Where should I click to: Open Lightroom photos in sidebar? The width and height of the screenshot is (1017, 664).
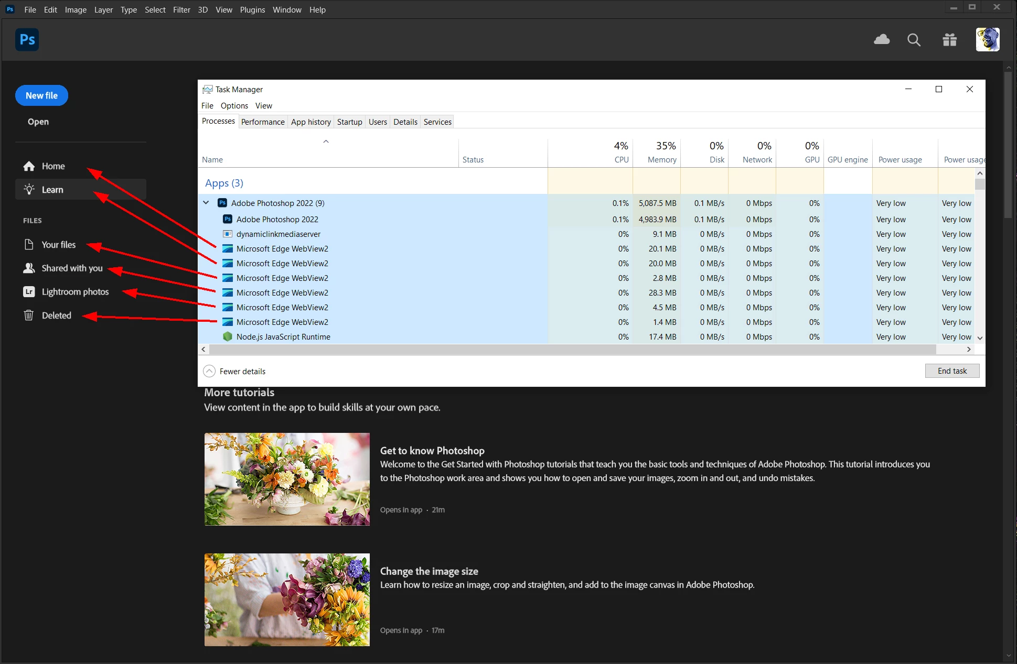pyautogui.click(x=75, y=292)
